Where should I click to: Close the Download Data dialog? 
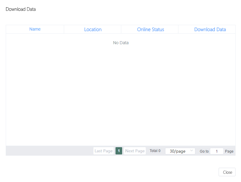[227, 172]
